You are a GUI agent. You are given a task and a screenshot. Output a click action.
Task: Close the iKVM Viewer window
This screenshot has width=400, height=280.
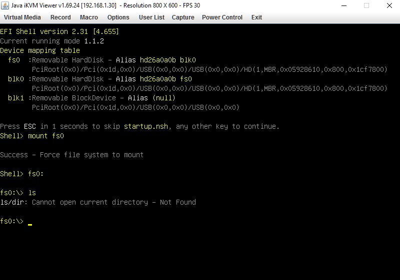pos(389,5)
